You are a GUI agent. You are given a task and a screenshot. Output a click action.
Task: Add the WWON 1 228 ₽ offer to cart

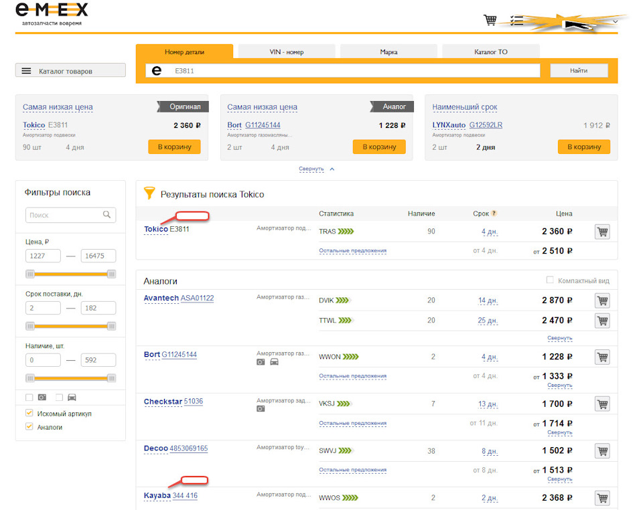[602, 357]
